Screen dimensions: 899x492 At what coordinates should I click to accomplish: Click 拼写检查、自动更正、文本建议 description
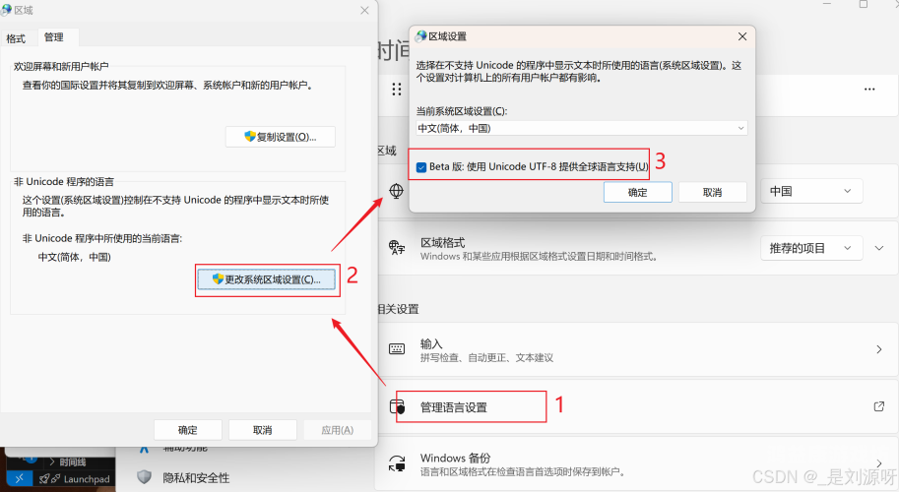pos(486,358)
